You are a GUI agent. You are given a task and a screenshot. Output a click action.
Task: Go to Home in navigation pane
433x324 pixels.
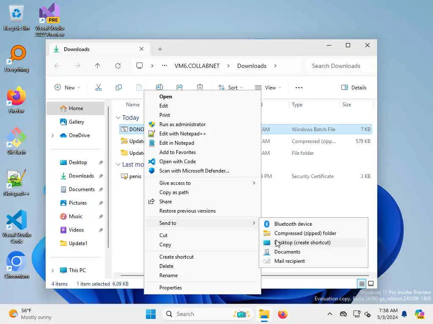75,108
